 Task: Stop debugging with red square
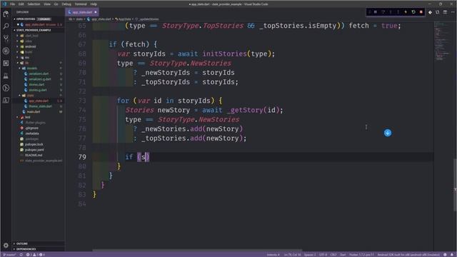coord(421,12)
